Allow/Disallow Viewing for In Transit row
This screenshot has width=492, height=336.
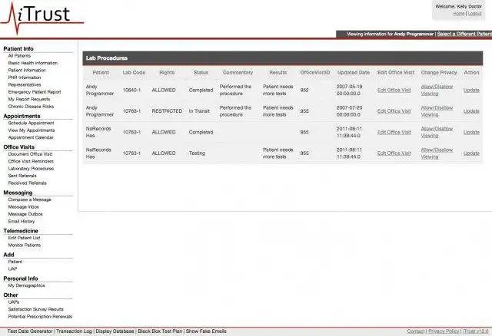pos(437,111)
